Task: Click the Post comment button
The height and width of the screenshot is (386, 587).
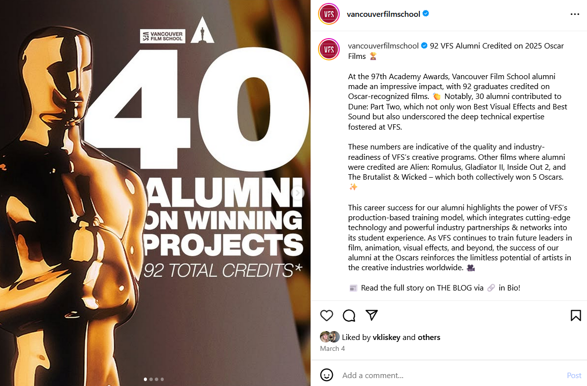Action: pos(574,376)
